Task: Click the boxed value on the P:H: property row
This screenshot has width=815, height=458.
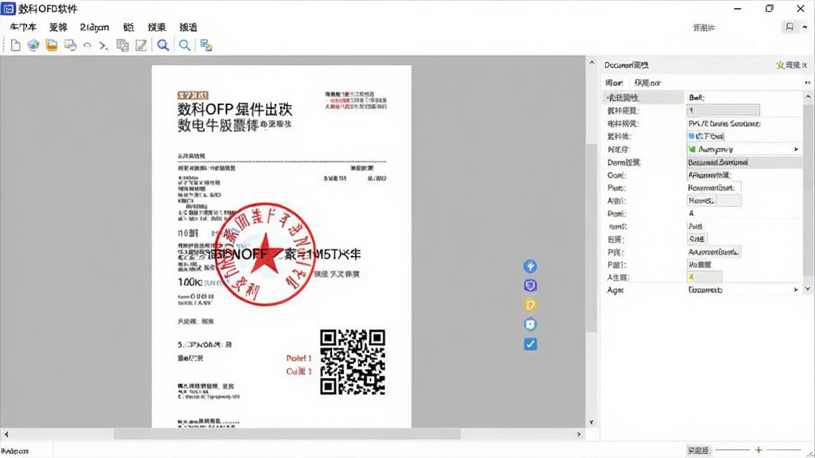Action: point(714,252)
